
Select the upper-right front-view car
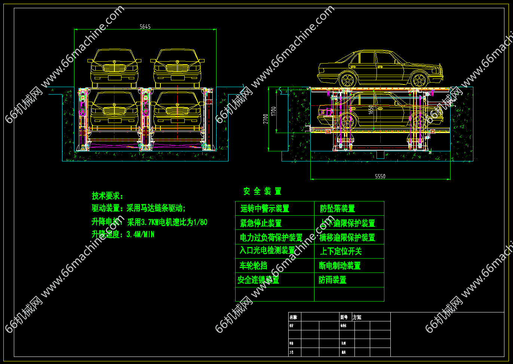(x=178, y=67)
